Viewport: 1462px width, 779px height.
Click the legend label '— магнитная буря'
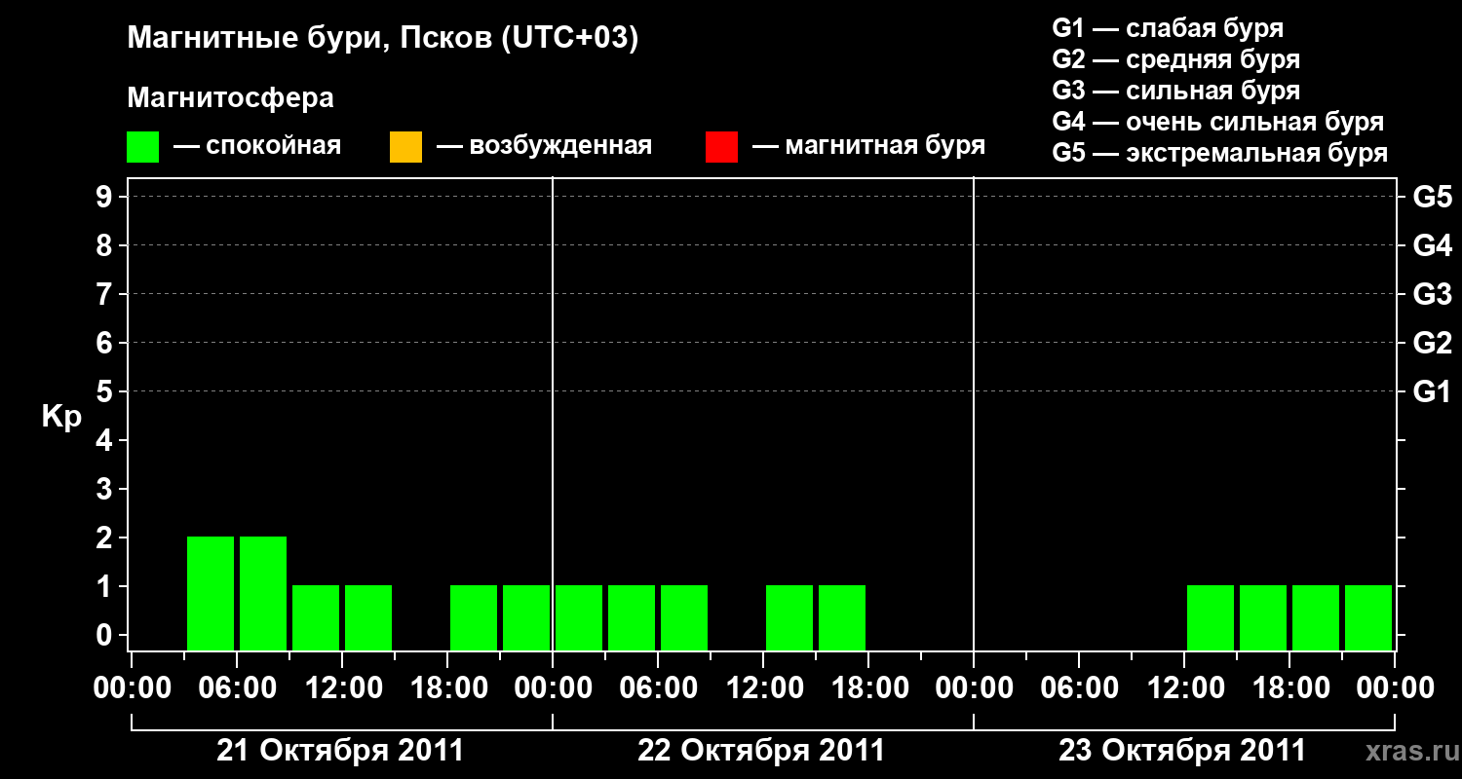pos(868,146)
